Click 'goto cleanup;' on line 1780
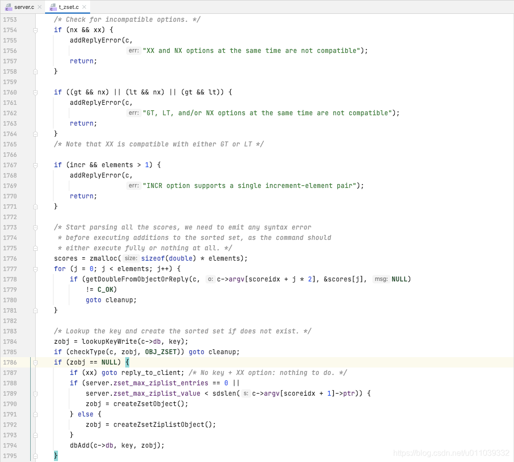514x462 pixels. pos(111,300)
